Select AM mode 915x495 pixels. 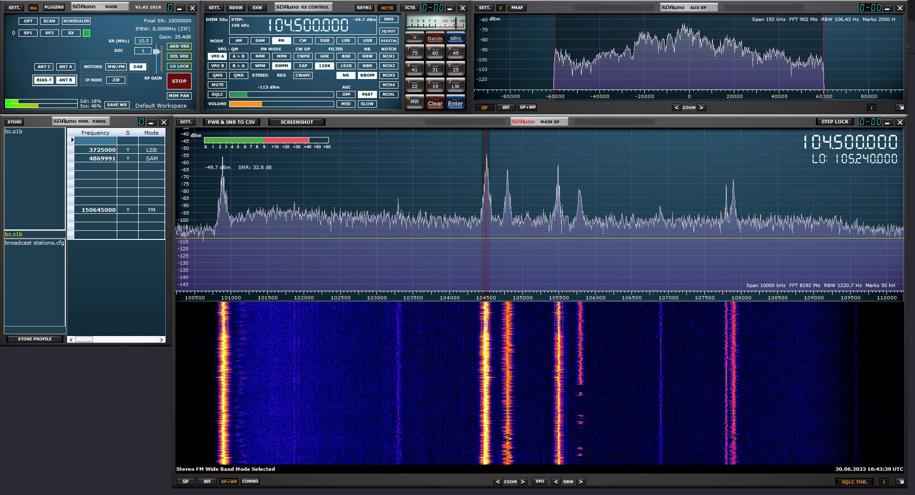pos(239,41)
